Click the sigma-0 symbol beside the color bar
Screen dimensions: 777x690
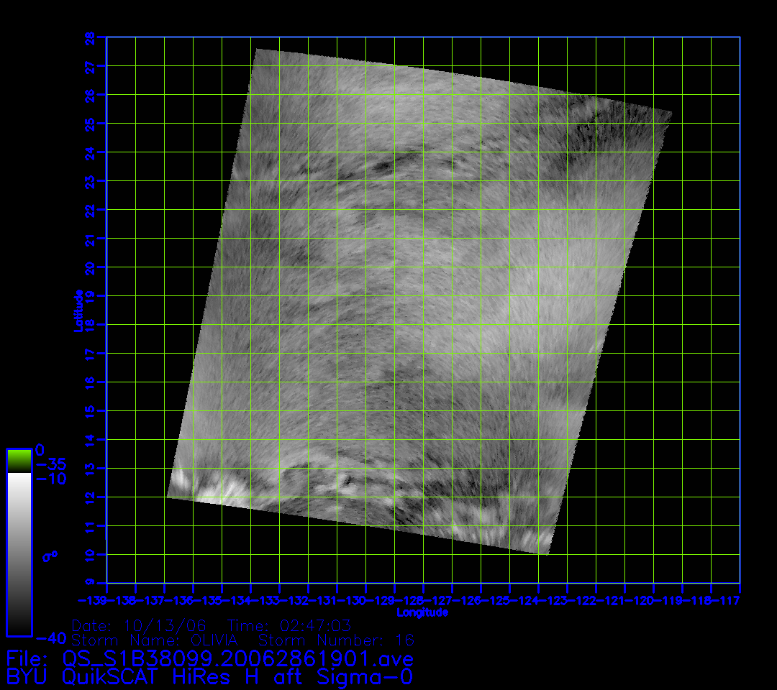coord(50,556)
